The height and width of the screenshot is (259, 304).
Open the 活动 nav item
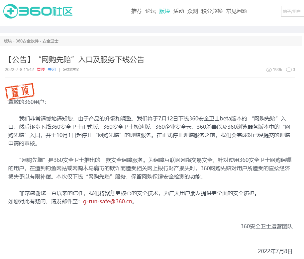tap(178, 11)
